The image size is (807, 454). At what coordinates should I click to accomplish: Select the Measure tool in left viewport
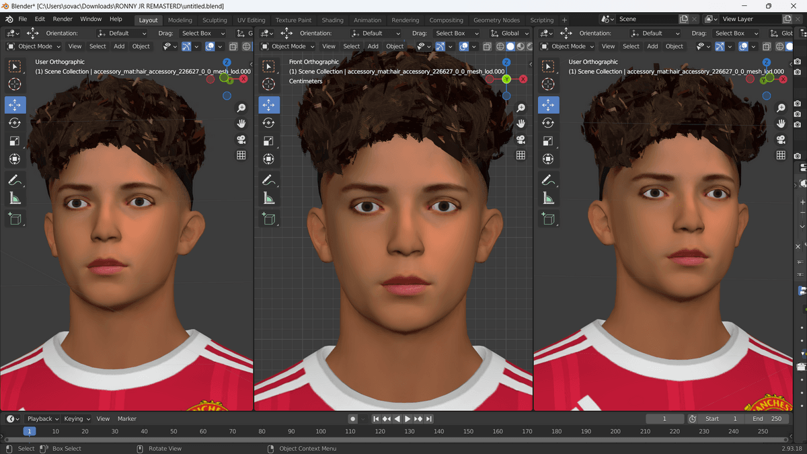tap(15, 198)
